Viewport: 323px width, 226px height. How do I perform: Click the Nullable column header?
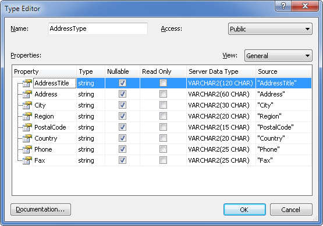click(x=122, y=71)
